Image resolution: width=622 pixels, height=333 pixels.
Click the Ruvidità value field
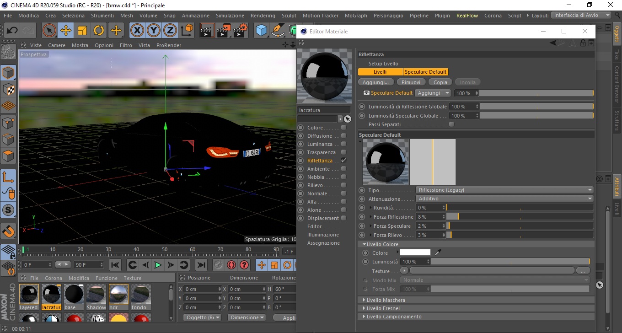pyautogui.click(x=430, y=208)
